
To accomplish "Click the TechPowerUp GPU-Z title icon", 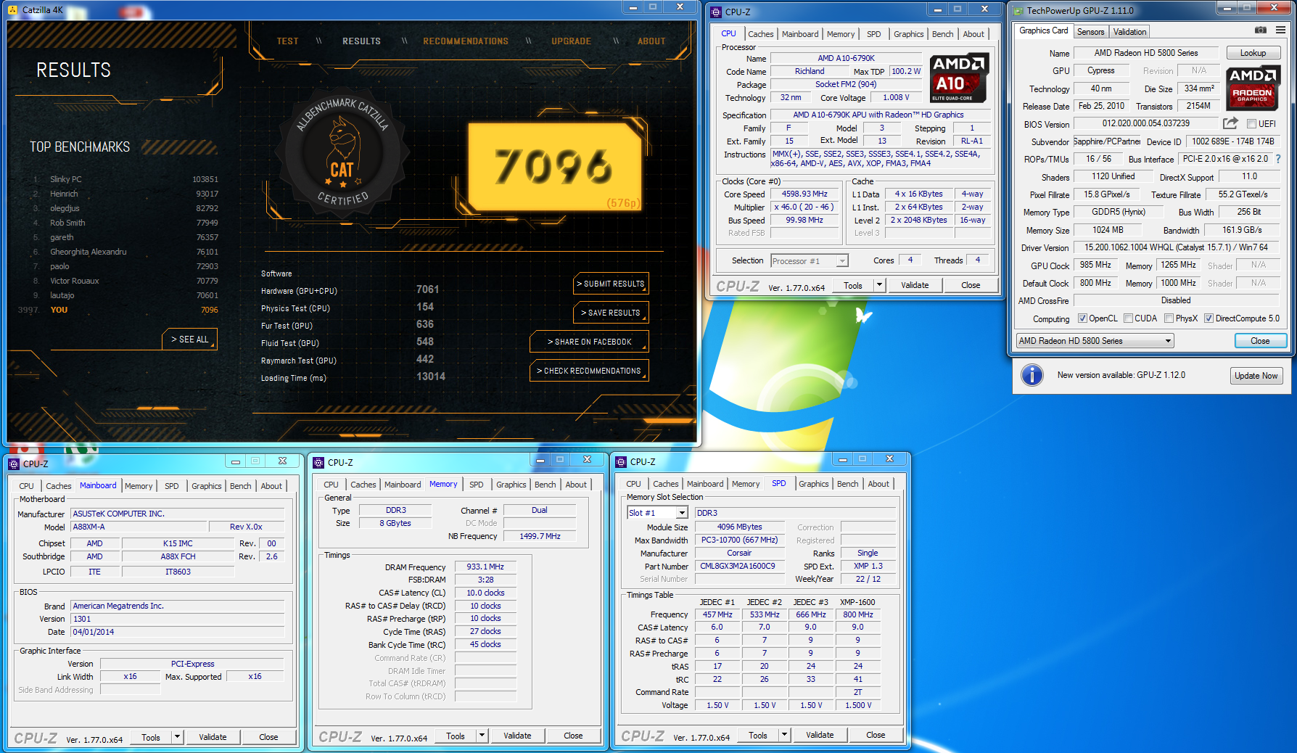I will (x=1018, y=10).
